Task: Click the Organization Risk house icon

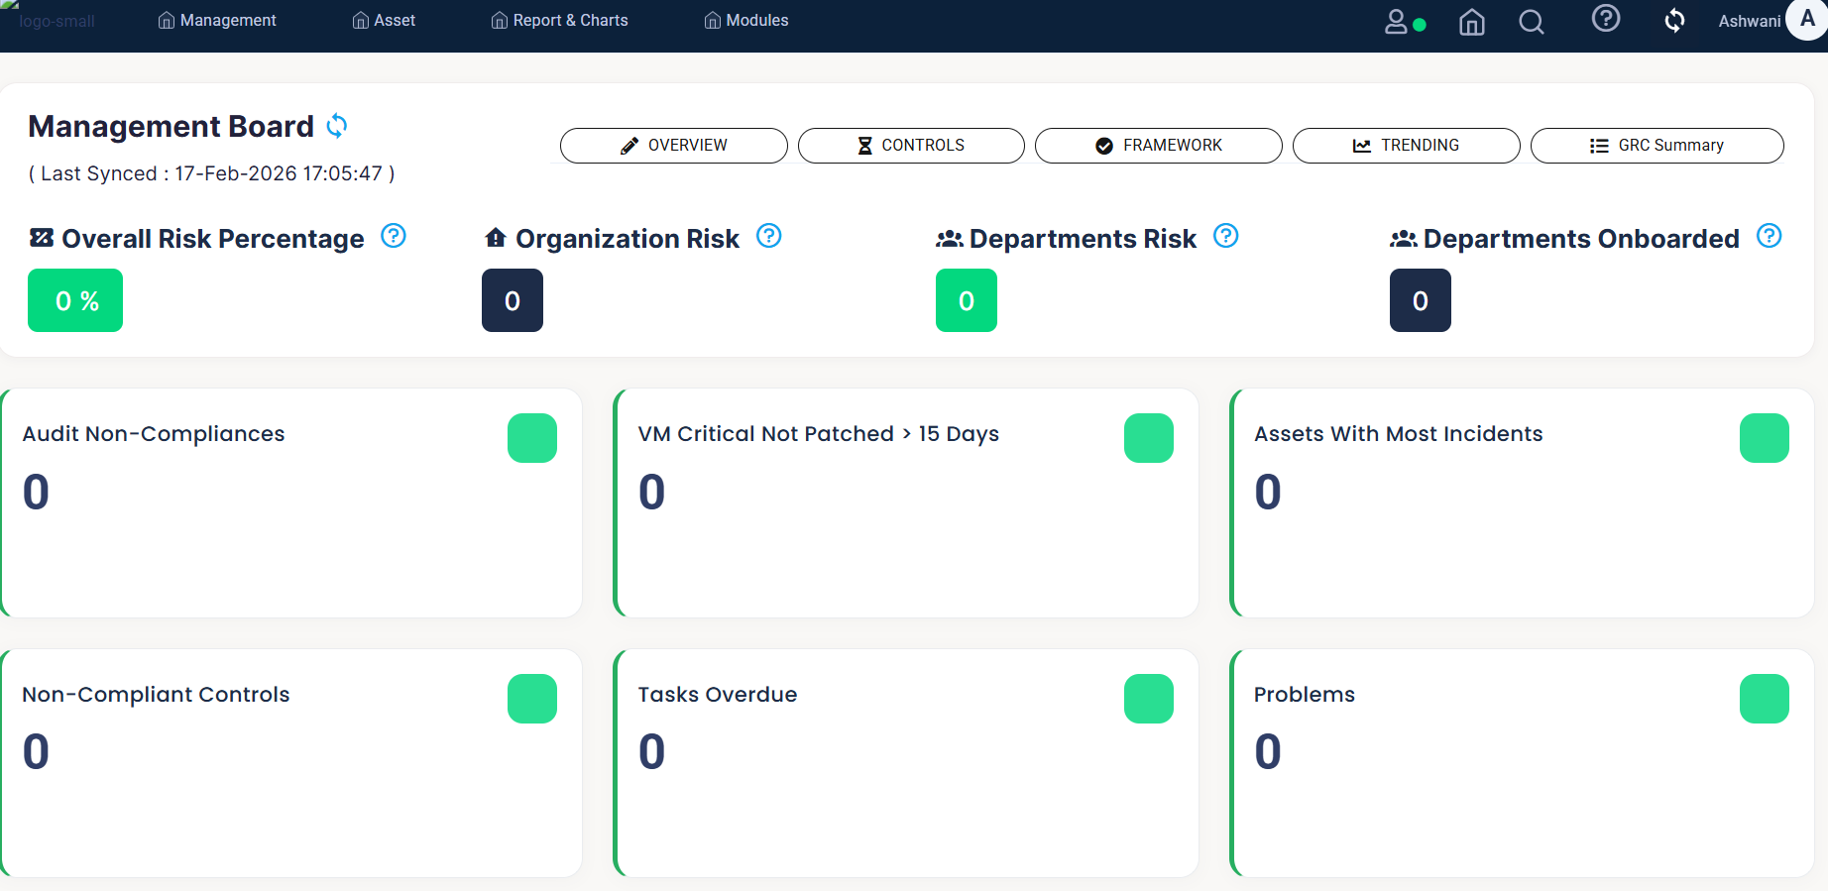Action: click(496, 237)
